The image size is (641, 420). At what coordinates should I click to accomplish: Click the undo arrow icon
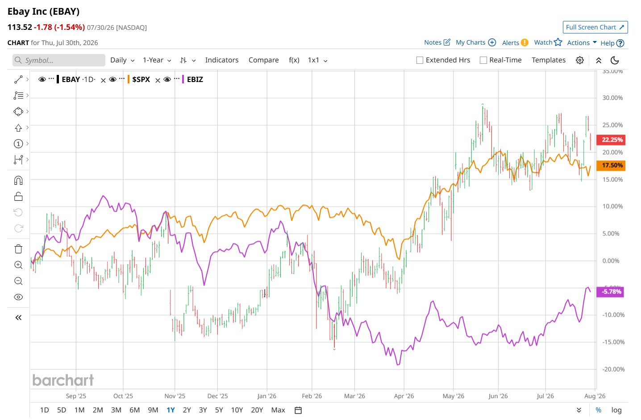(18, 212)
